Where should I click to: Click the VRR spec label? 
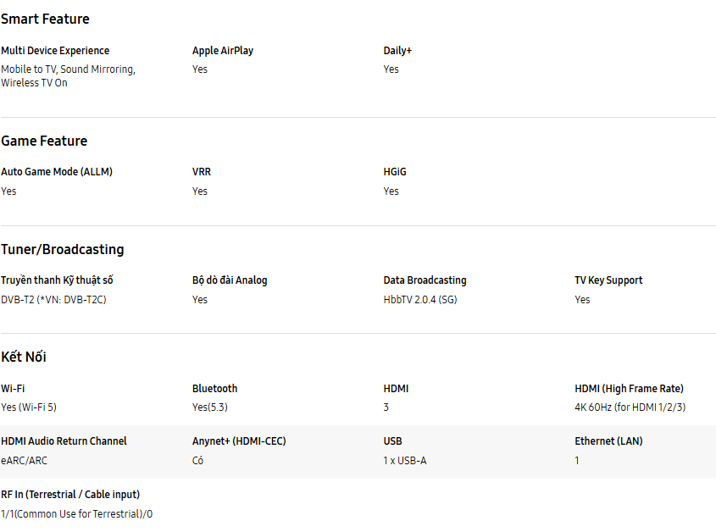[x=202, y=172]
